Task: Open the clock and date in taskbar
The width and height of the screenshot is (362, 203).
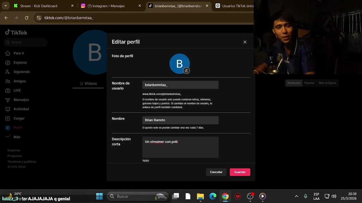Action: [348, 196]
